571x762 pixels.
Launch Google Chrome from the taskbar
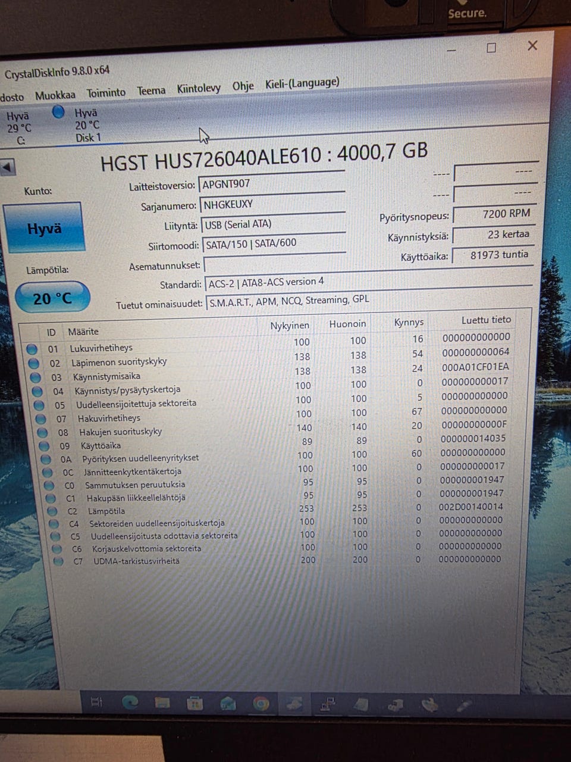point(261,705)
